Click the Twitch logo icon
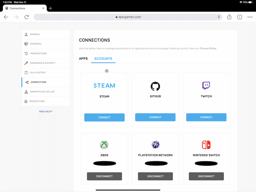256x192 pixels. coord(206,86)
